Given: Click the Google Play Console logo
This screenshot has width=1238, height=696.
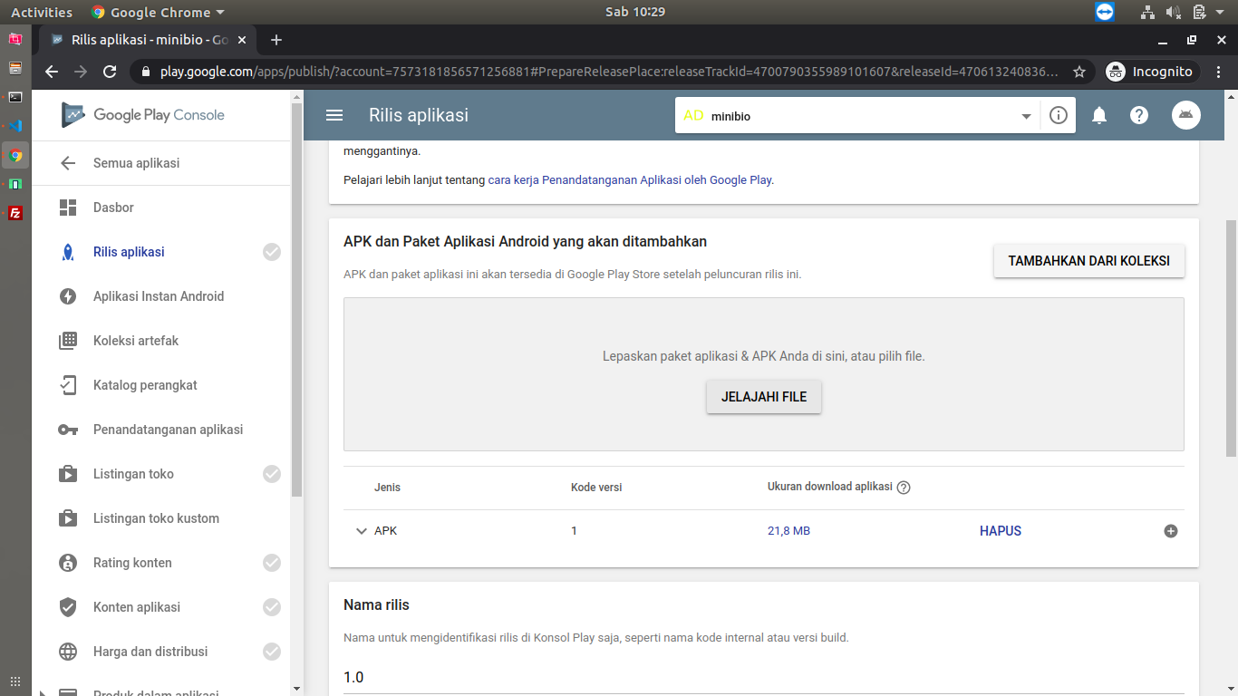Looking at the screenshot, I should tap(143, 115).
